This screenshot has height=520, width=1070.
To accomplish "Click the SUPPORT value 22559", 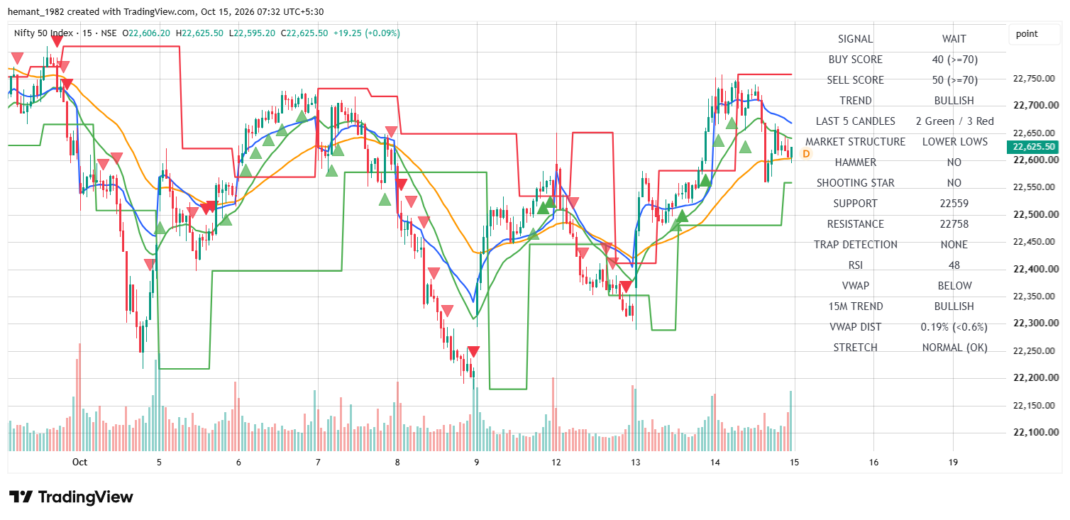I will 954,204.
